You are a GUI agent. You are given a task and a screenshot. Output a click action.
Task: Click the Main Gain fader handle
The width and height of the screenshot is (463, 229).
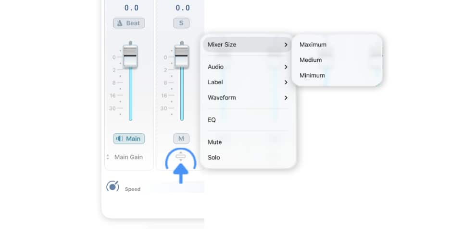130,56
